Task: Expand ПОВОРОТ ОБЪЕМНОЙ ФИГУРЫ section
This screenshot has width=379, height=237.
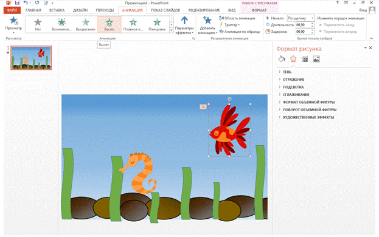Action: (310, 109)
